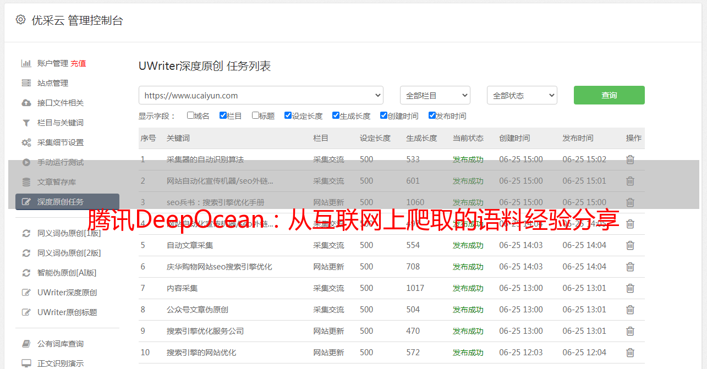Click the refresh icon for 同义词伪原创[1版]
707x369 pixels.
(26, 233)
